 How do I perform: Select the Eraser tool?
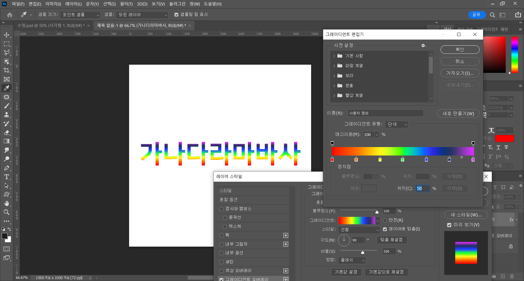point(7,133)
